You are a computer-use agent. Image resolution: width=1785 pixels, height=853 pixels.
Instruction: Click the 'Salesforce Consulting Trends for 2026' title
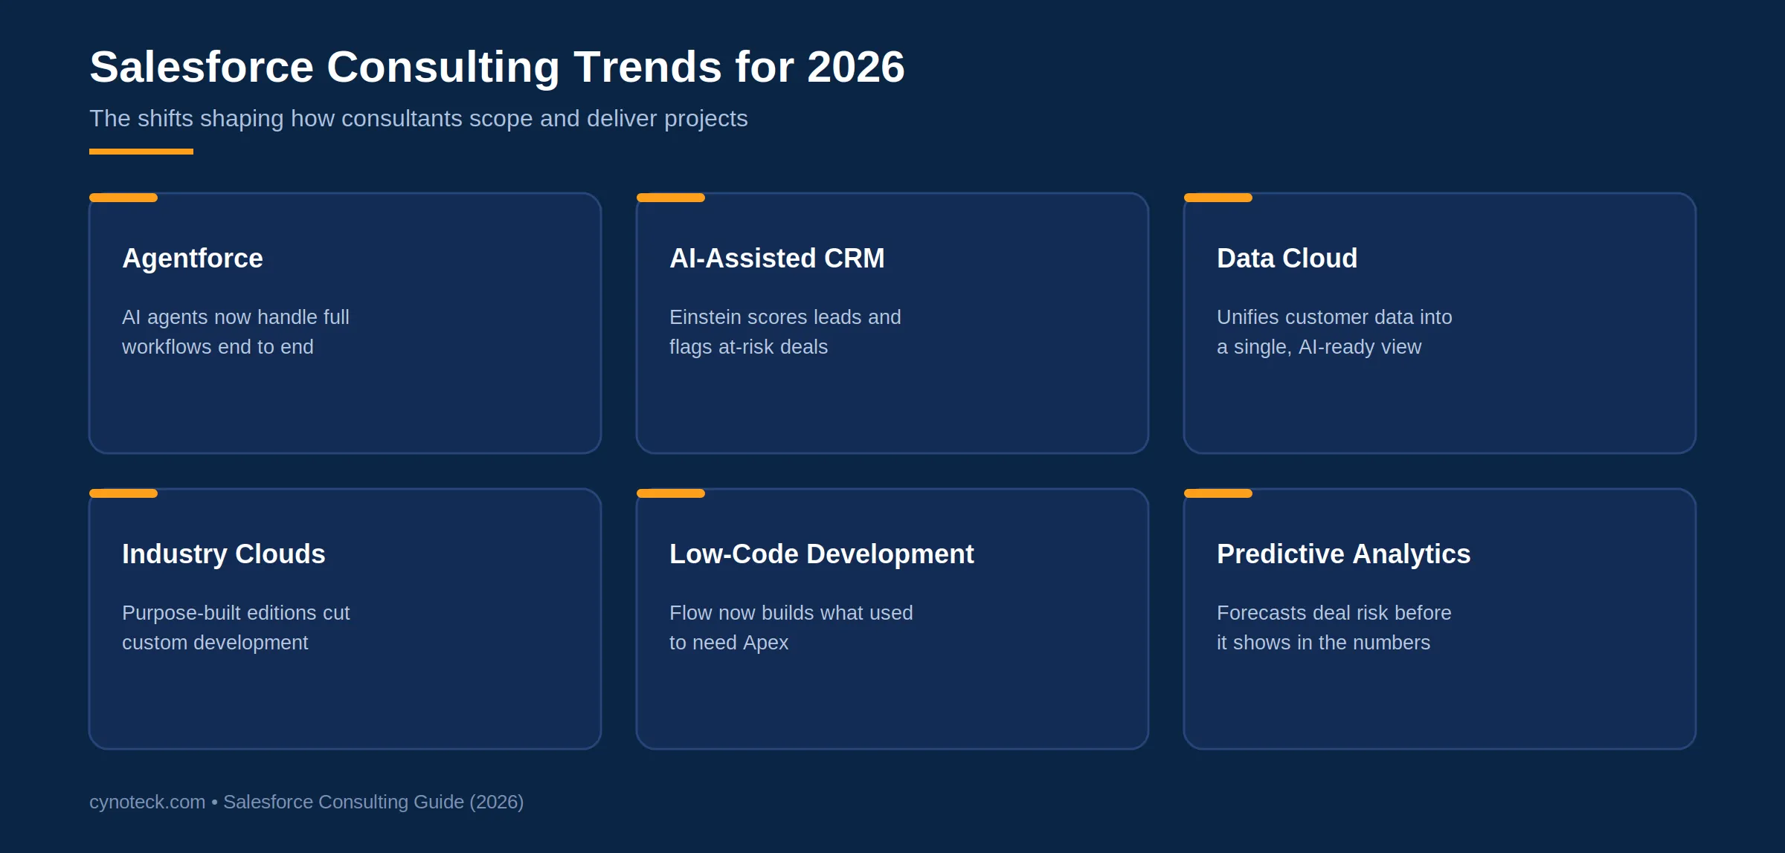[497, 67]
